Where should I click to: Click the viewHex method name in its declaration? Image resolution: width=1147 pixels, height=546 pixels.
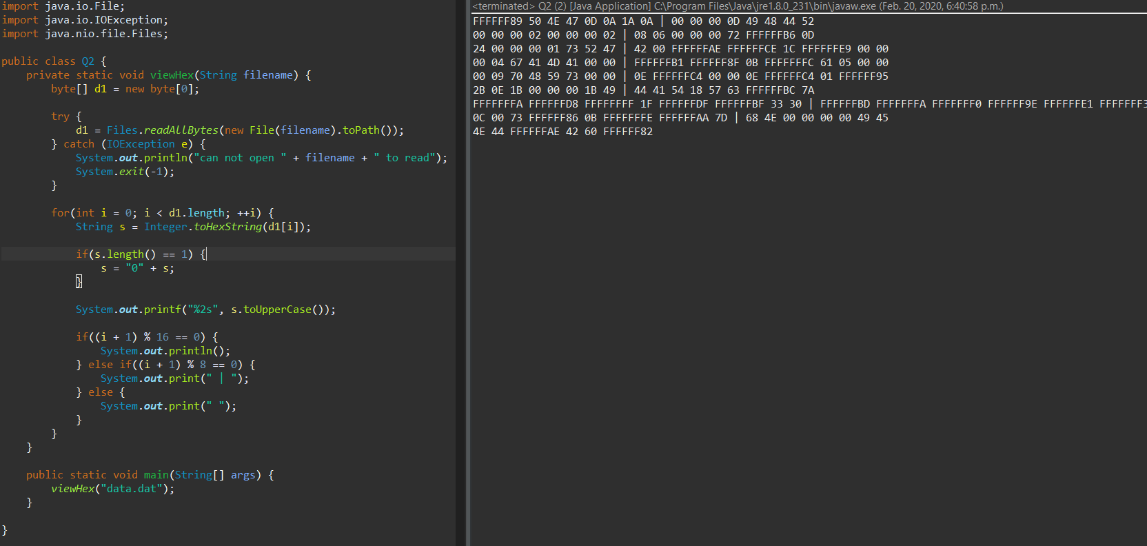coord(172,75)
